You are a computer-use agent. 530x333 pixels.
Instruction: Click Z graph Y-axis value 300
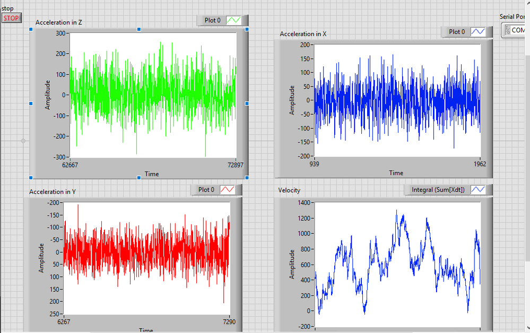point(61,33)
